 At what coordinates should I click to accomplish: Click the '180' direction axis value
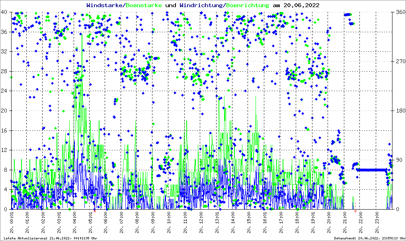(399, 111)
